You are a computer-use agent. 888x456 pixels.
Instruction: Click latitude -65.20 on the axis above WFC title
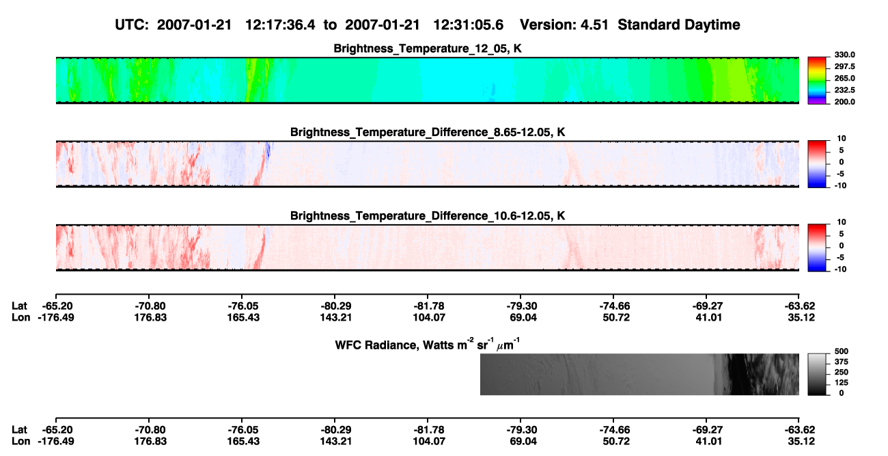(x=56, y=306)
